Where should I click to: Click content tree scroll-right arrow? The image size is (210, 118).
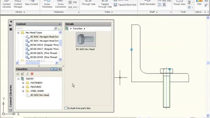57,63
